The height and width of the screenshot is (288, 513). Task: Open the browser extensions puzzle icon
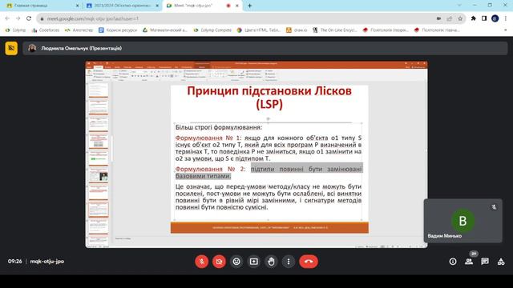tap(474, 18)
